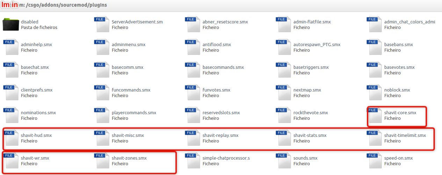
Task: Click the shavit-hud.smx file name
Action: (x=36, y=135)
